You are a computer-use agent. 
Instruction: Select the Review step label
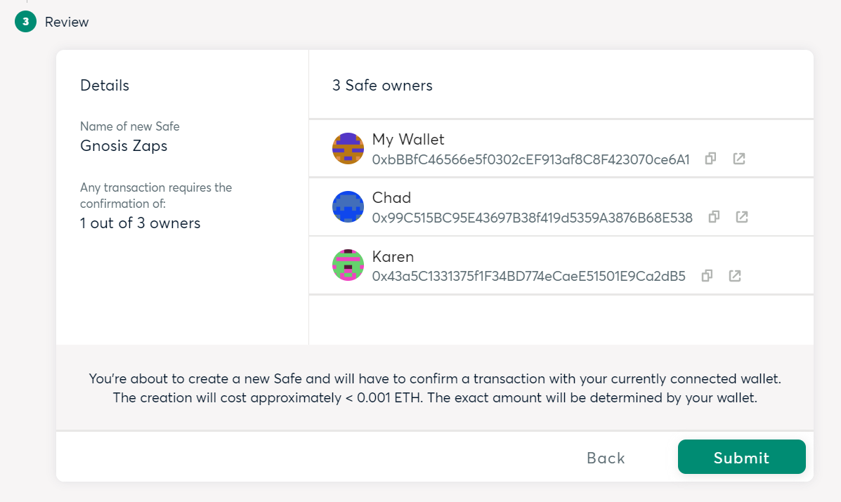(67, 22)
